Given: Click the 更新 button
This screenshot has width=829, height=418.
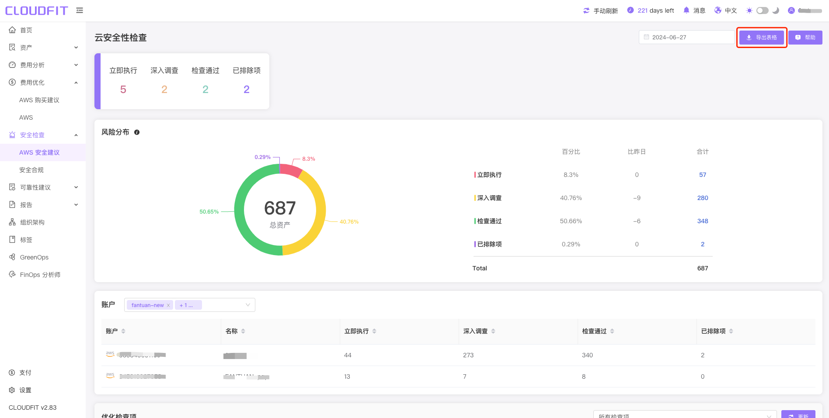Looking at the screenshot, I should [x=798, y=415].
